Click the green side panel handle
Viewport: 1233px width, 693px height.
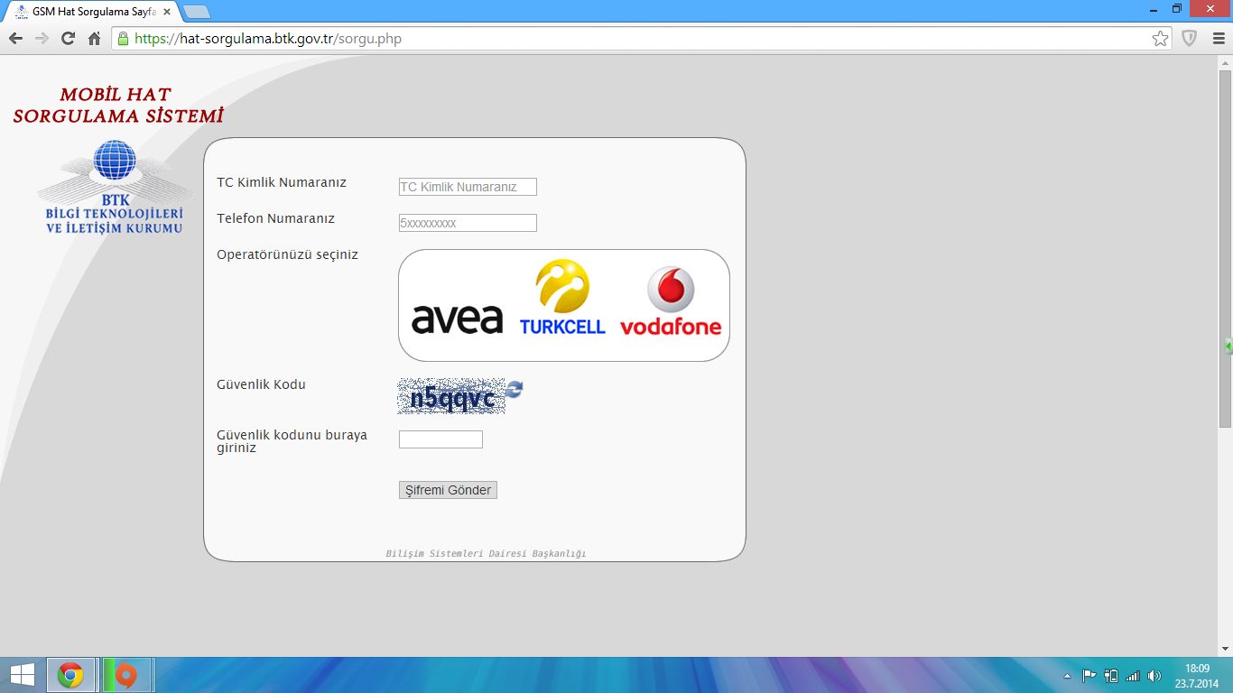click(1228, 346)
